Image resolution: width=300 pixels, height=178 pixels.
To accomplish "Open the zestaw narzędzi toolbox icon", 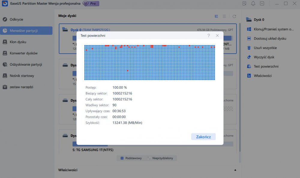I will [x=5, y=87].
